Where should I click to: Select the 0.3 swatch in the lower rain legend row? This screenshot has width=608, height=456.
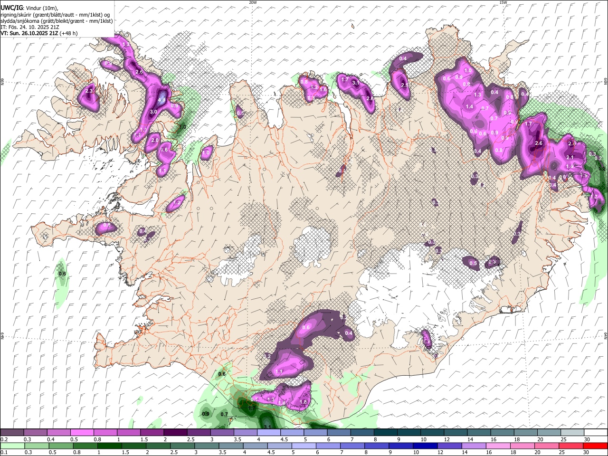(37, 446)
